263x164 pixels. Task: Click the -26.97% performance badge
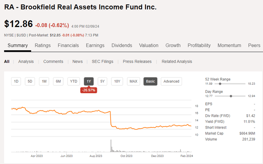point(89,90)
